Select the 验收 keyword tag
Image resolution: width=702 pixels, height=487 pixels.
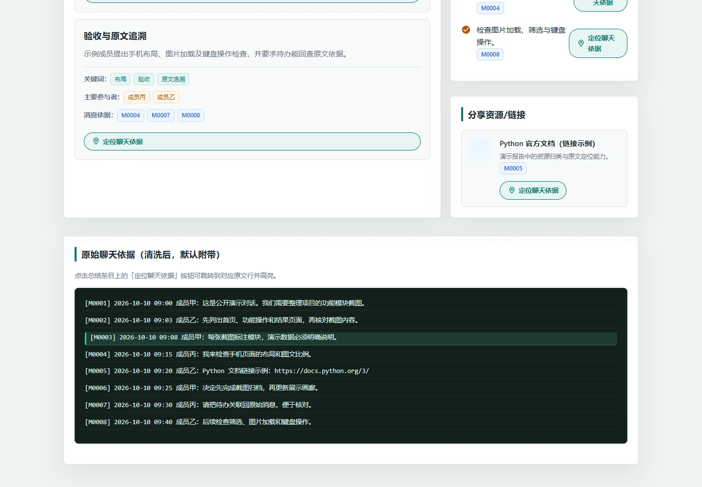click(x=144, y=79)
